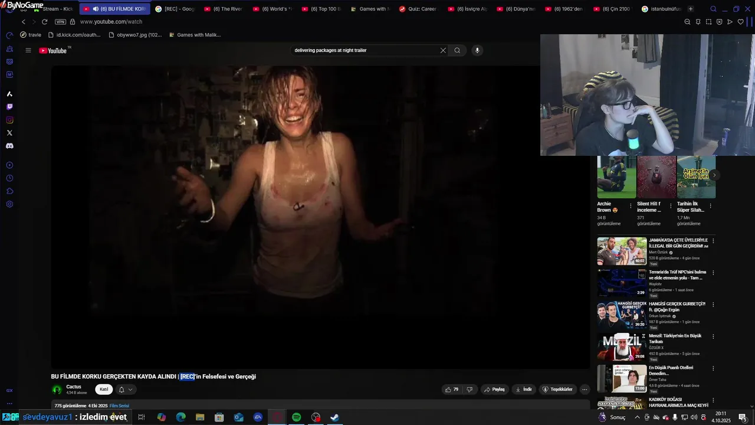755x425 pixels.
Task: Go to the YouTube home logo
Action: pyautogui.click(x=54, y=50)
